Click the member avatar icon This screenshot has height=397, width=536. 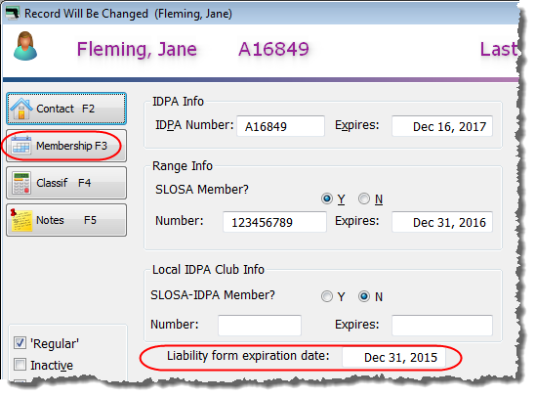coord(25,46)
